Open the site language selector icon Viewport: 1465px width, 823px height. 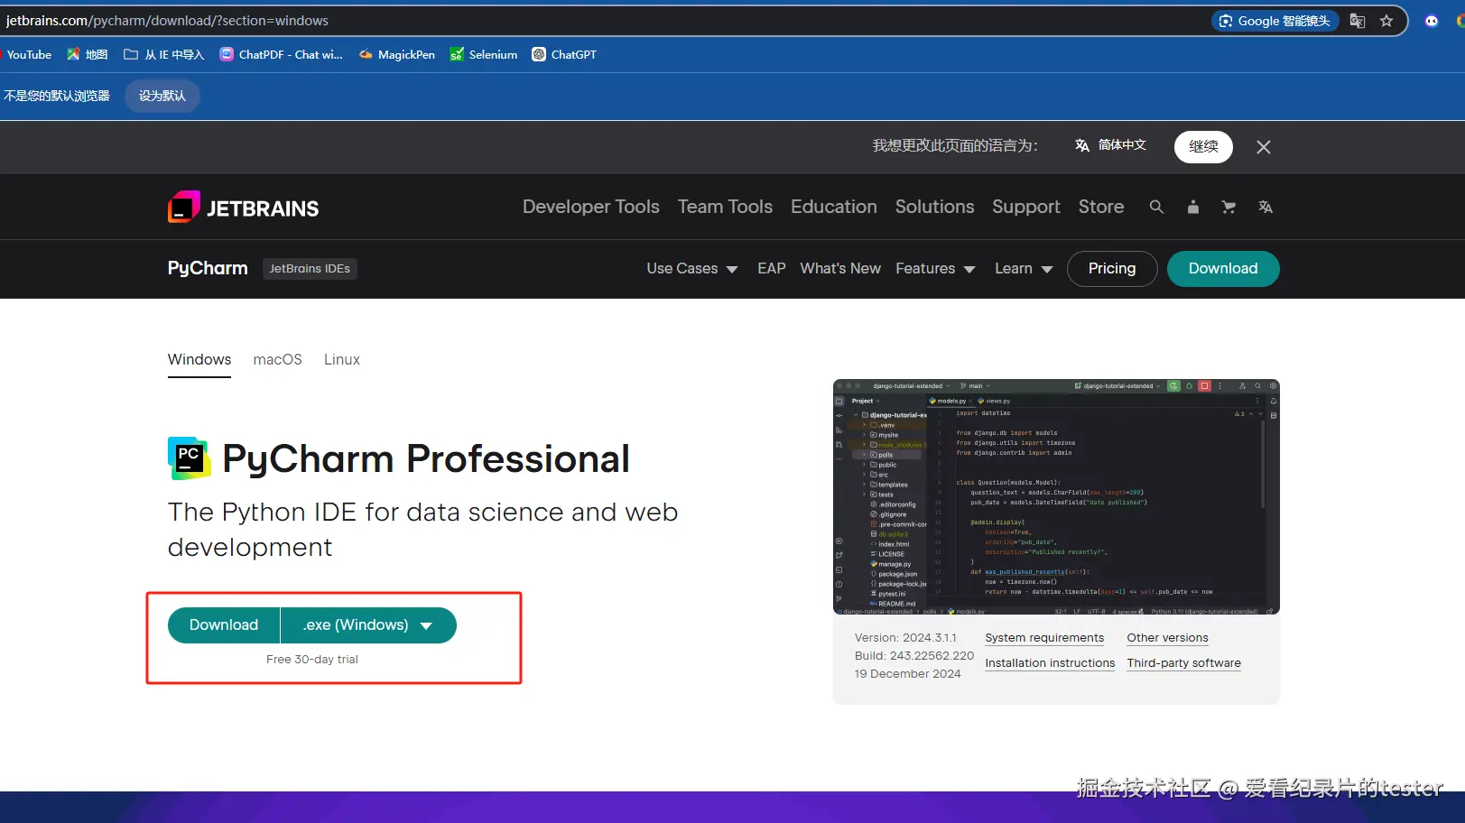click(x=1266, y=207)
